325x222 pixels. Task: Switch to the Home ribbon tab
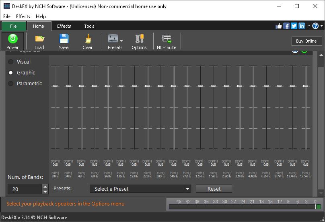(x=39, y=26)
